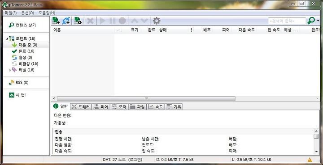Viewport: 323px width, 165px height.
Task: Sort by 예상 ... column header
Action: click(x=291, y=30)
